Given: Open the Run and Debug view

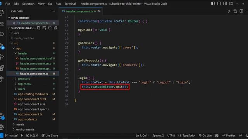Looking at the screenshot, I should [2, 57].
